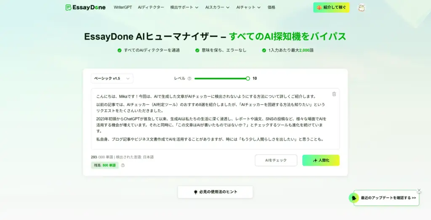Click すべてのAIディテクターを通過 text
The width and height of the screenshot is (431, 220).
152,50
